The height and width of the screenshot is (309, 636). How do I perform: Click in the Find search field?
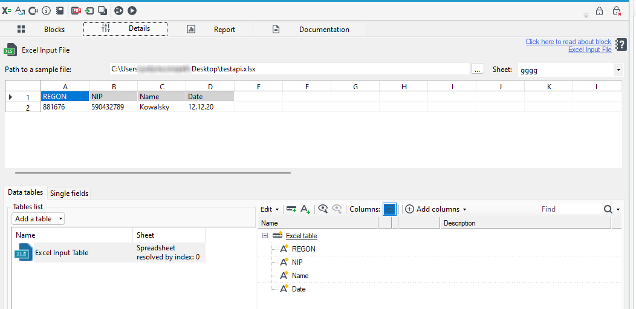[x=571, y=209]
